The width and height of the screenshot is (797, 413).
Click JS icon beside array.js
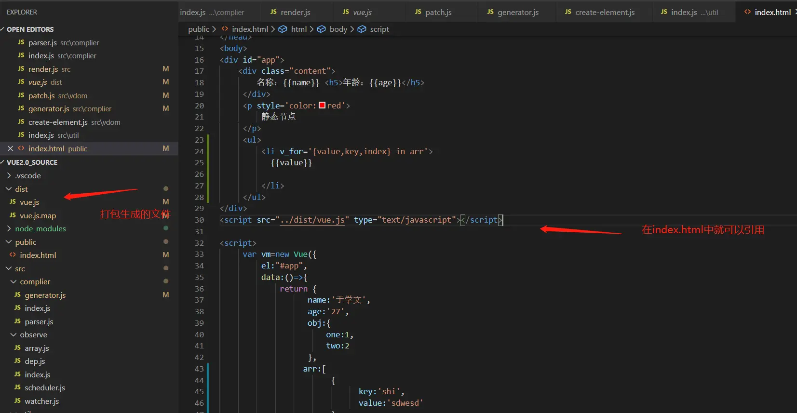17,348
